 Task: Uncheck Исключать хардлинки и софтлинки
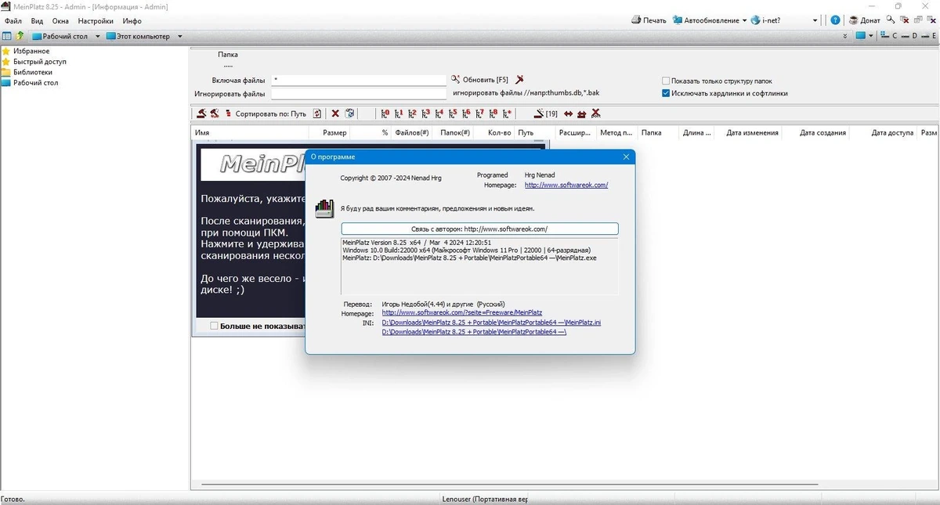[x=666, y=93]
